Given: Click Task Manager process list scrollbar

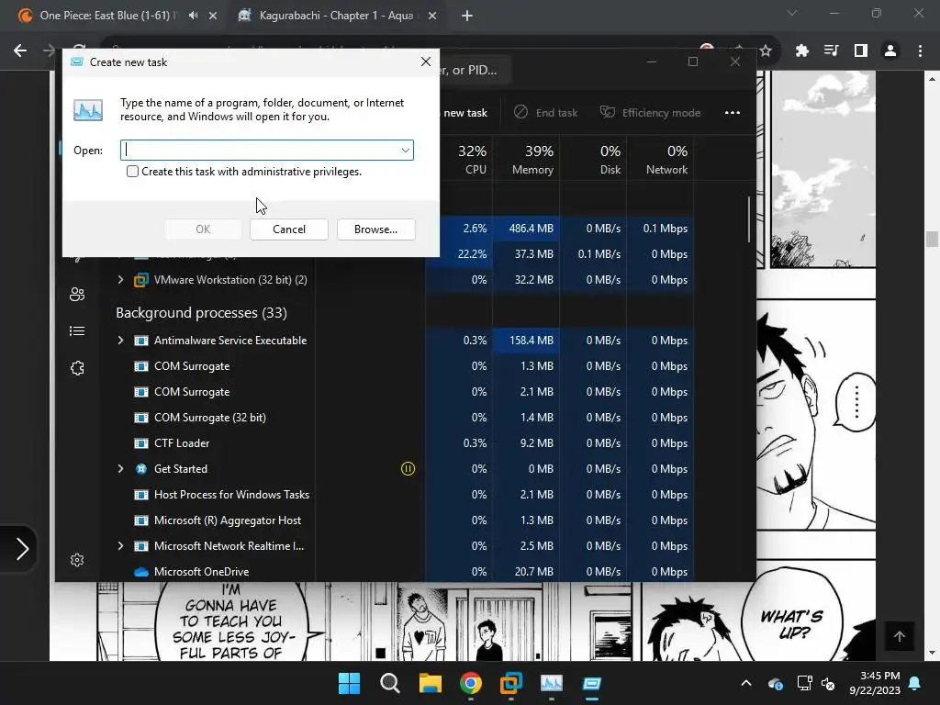Looking at the screenshot, I should (x=749, y=219).
